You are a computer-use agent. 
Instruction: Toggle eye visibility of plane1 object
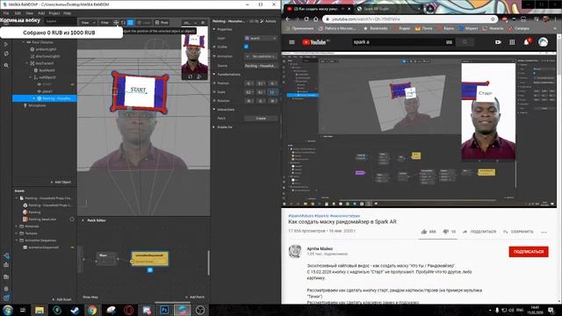pyautogui.click(x=39, y=91)
